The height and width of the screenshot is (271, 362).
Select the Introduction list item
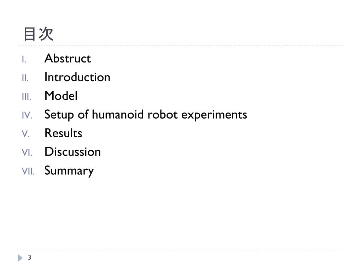(x=77, y=77)
